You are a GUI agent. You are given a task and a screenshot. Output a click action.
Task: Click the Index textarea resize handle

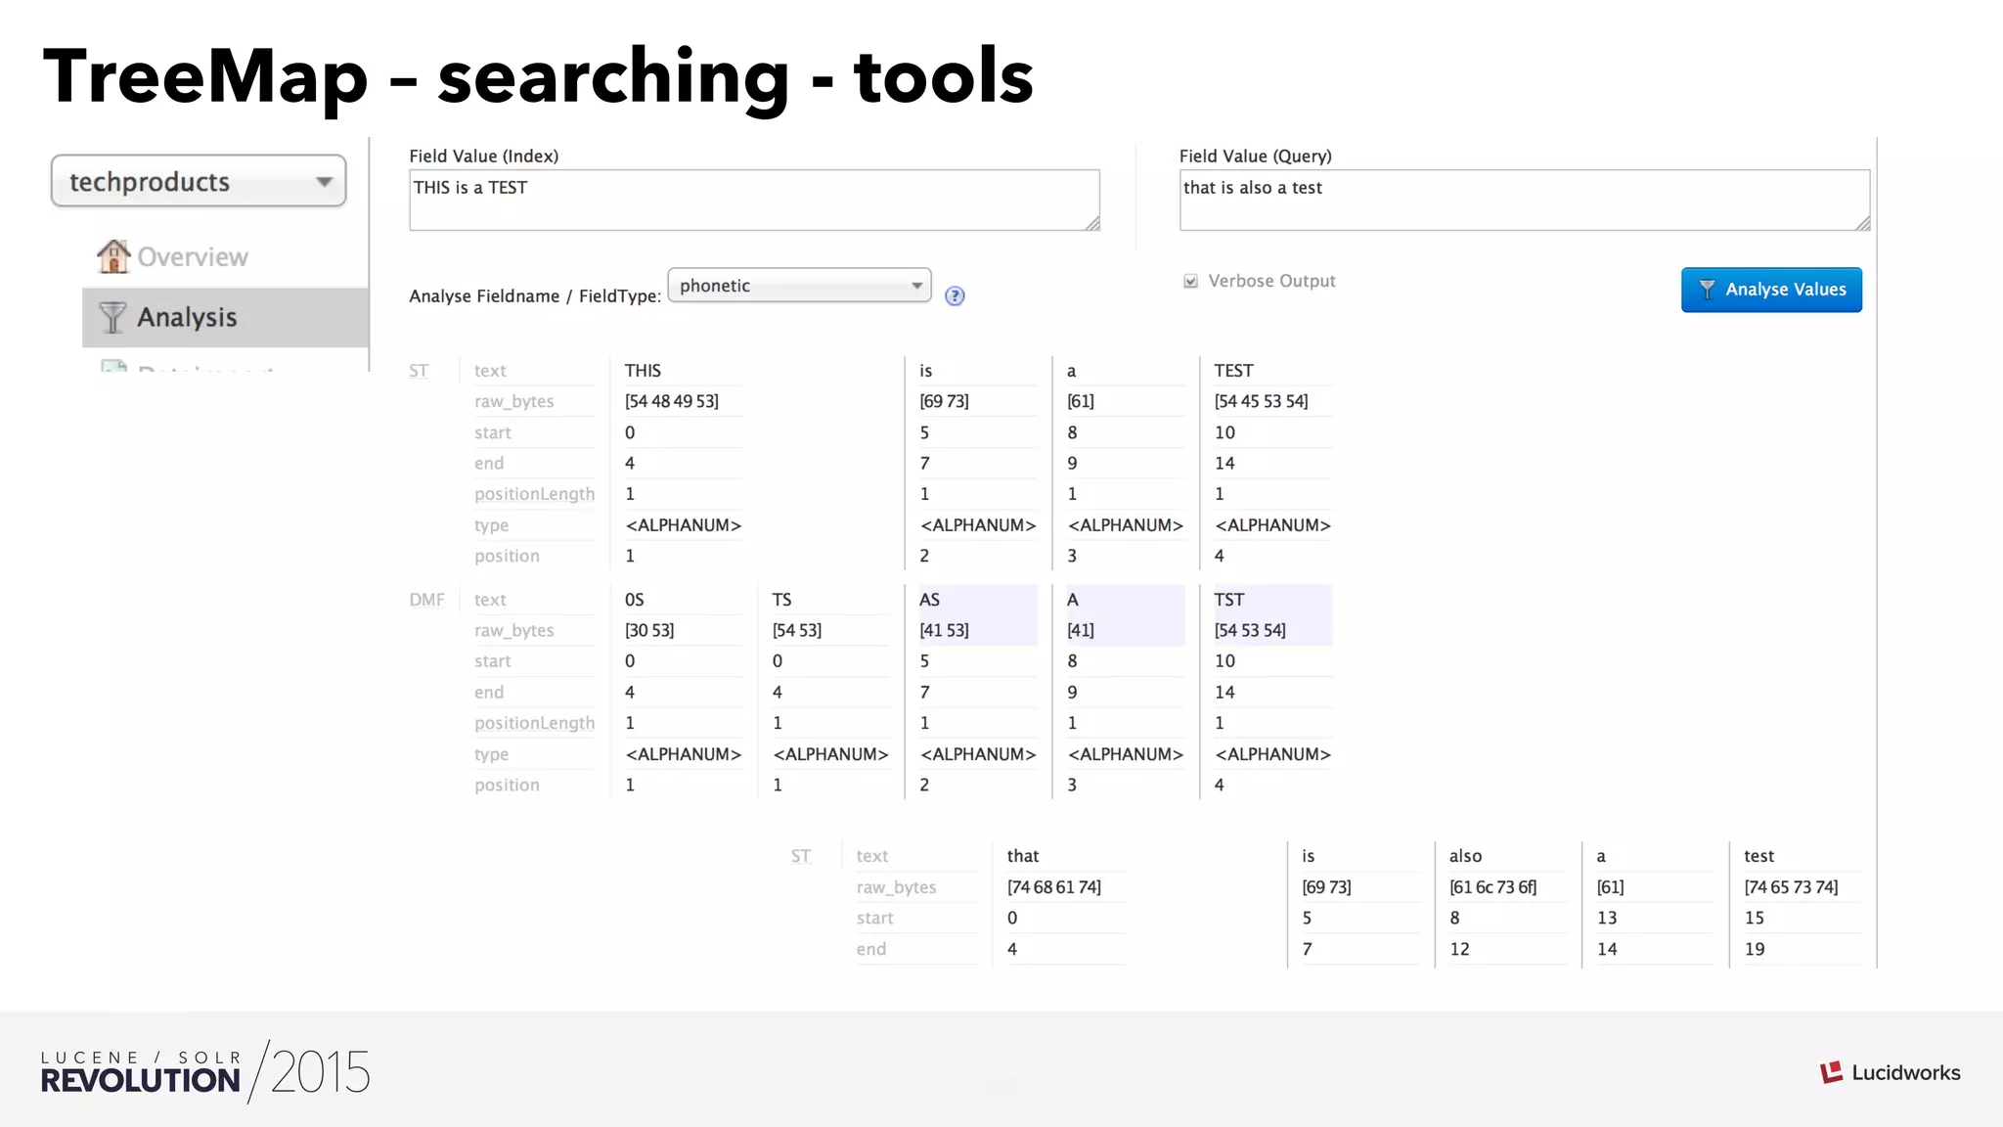click(1092, 224)
